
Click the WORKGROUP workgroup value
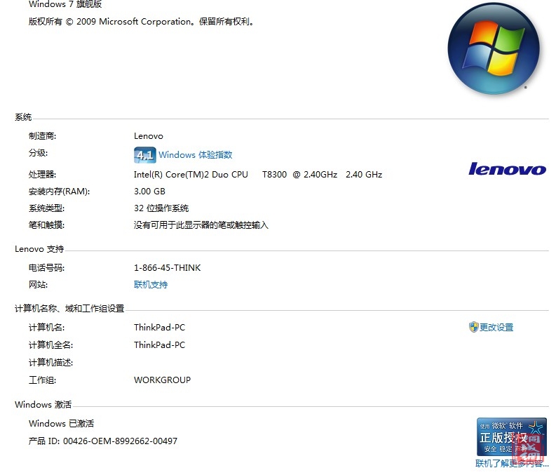tap(163, 380)
